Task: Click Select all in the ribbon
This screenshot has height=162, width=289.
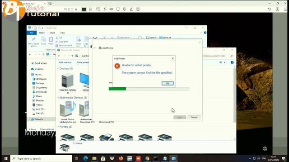Action: click(x=165, y=38)
